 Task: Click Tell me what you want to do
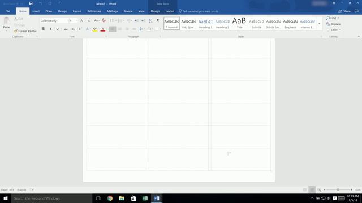click(x=199, y=11)
